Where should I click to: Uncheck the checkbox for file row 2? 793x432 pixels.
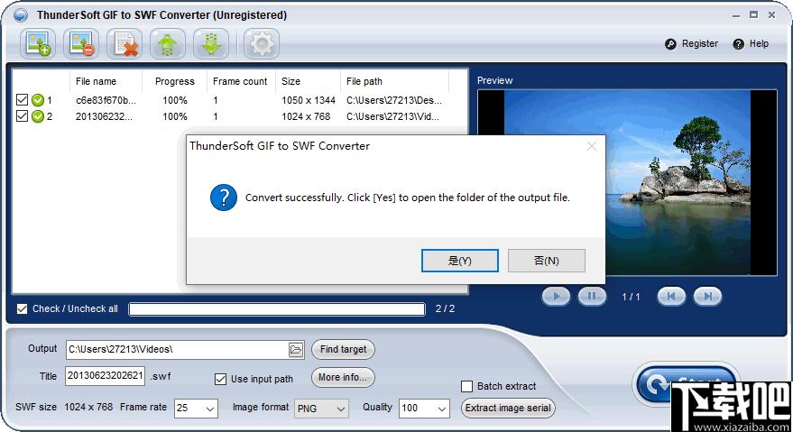[22, 115]
